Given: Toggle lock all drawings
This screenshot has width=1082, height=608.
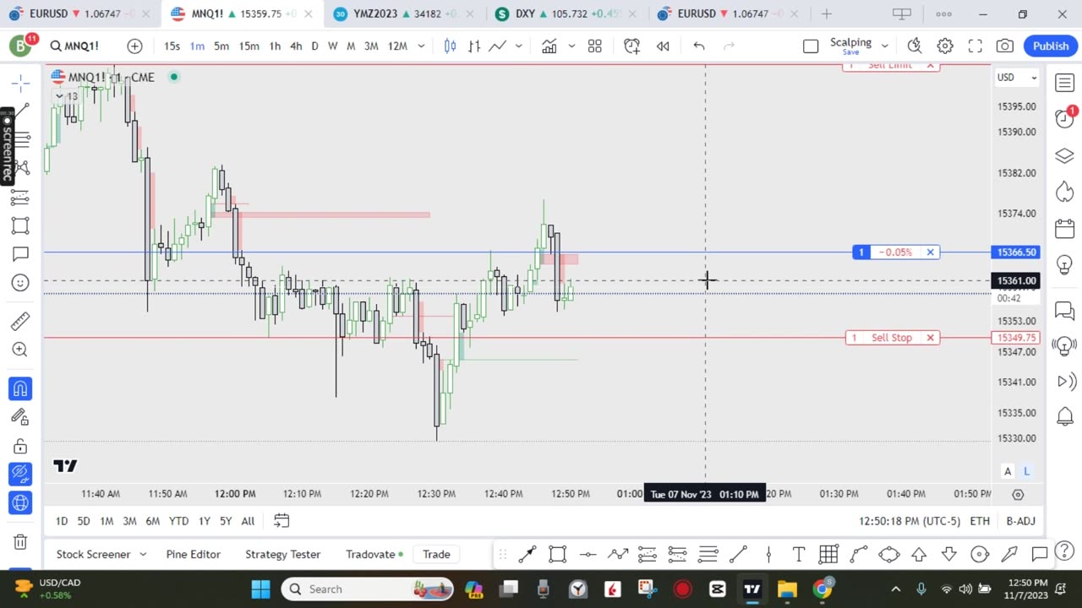Looking at the screenshot, I should [21, 446].
